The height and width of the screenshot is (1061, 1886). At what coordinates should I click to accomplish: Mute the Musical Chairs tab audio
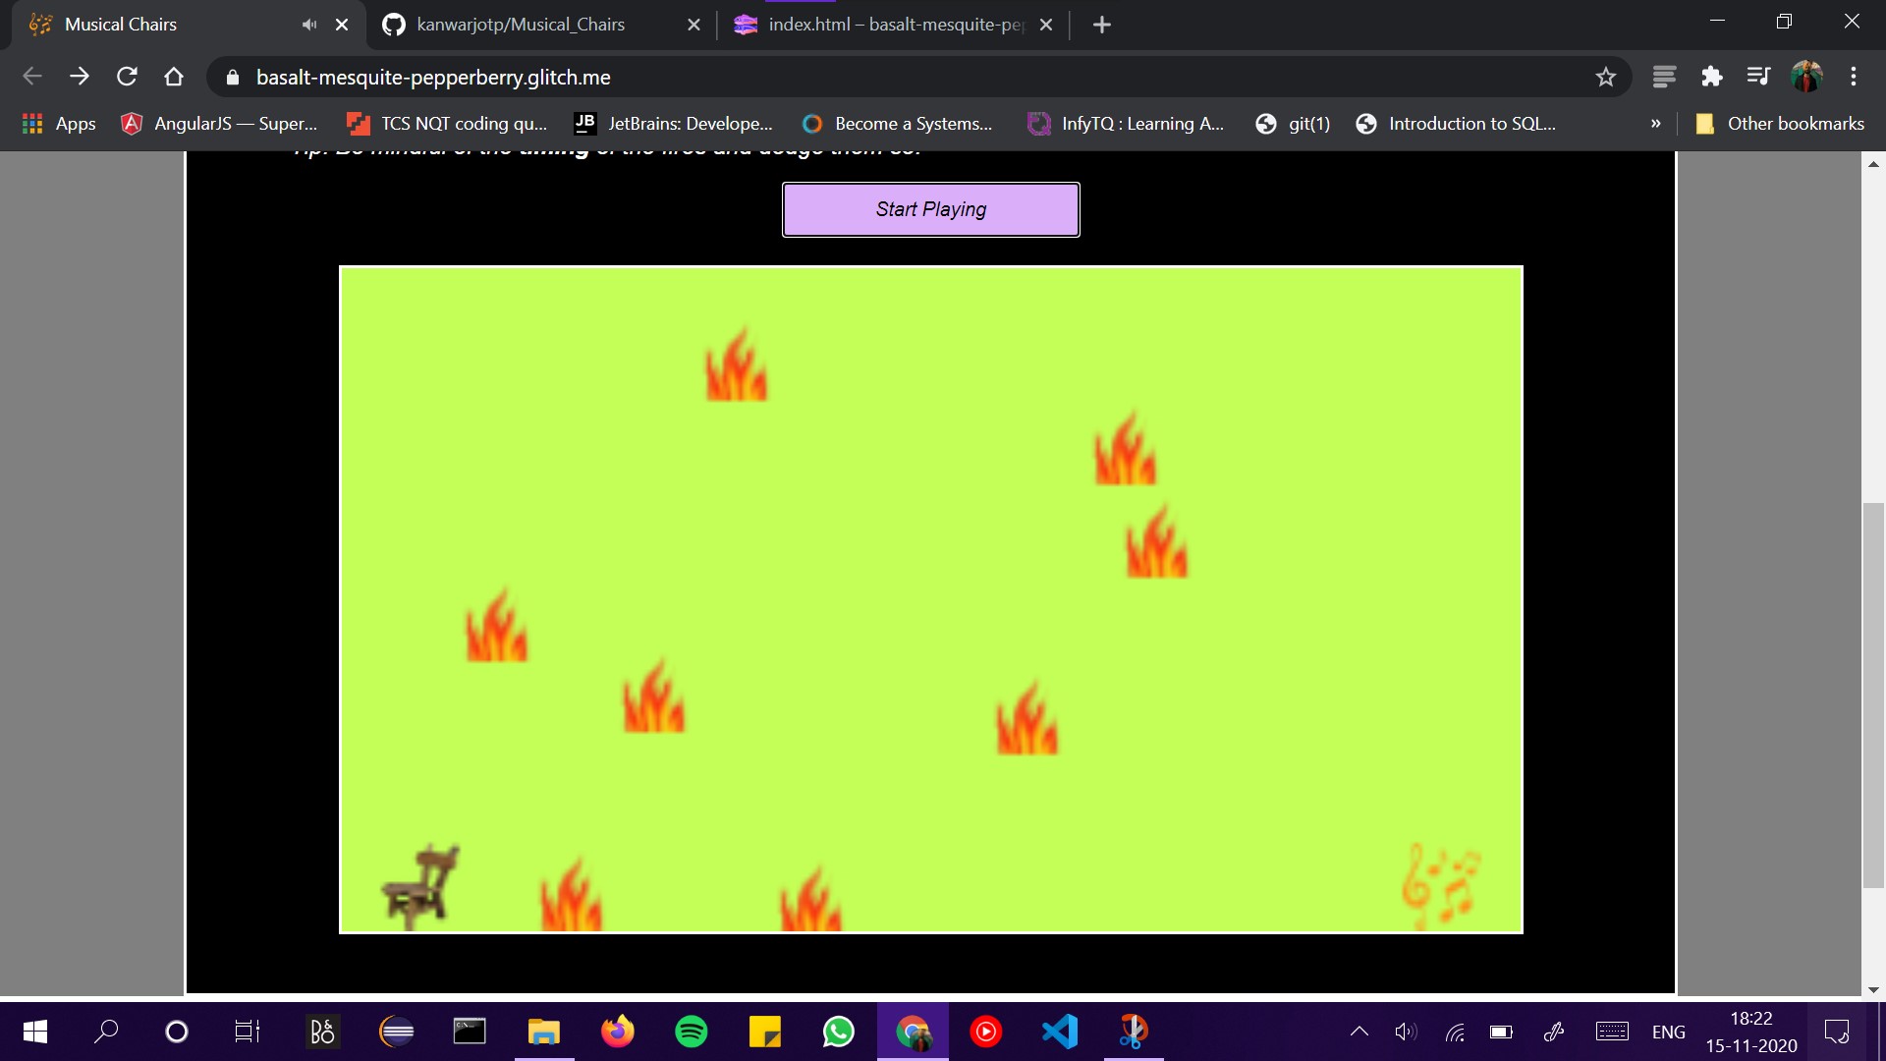coord(309,25)
